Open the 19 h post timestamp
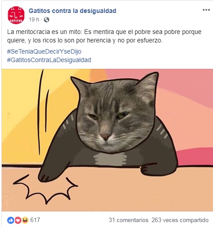Viewport: 213px width, 227px height. (34, 20)
